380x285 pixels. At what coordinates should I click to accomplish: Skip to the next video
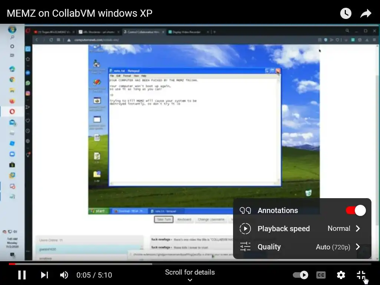[45, 275]
